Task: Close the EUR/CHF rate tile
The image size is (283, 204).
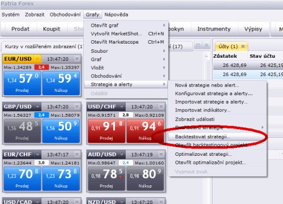Action: point(77,155)
